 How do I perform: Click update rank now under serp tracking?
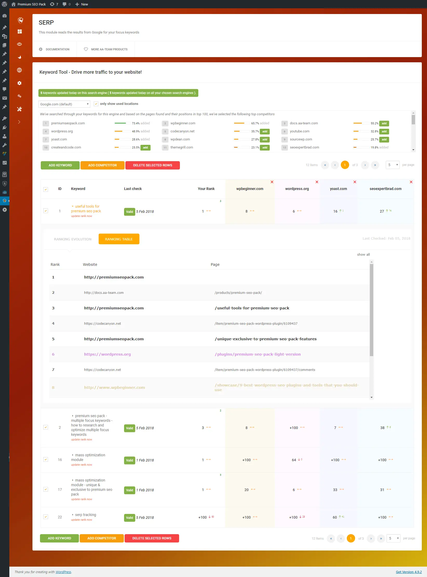(x=82, y=520)
